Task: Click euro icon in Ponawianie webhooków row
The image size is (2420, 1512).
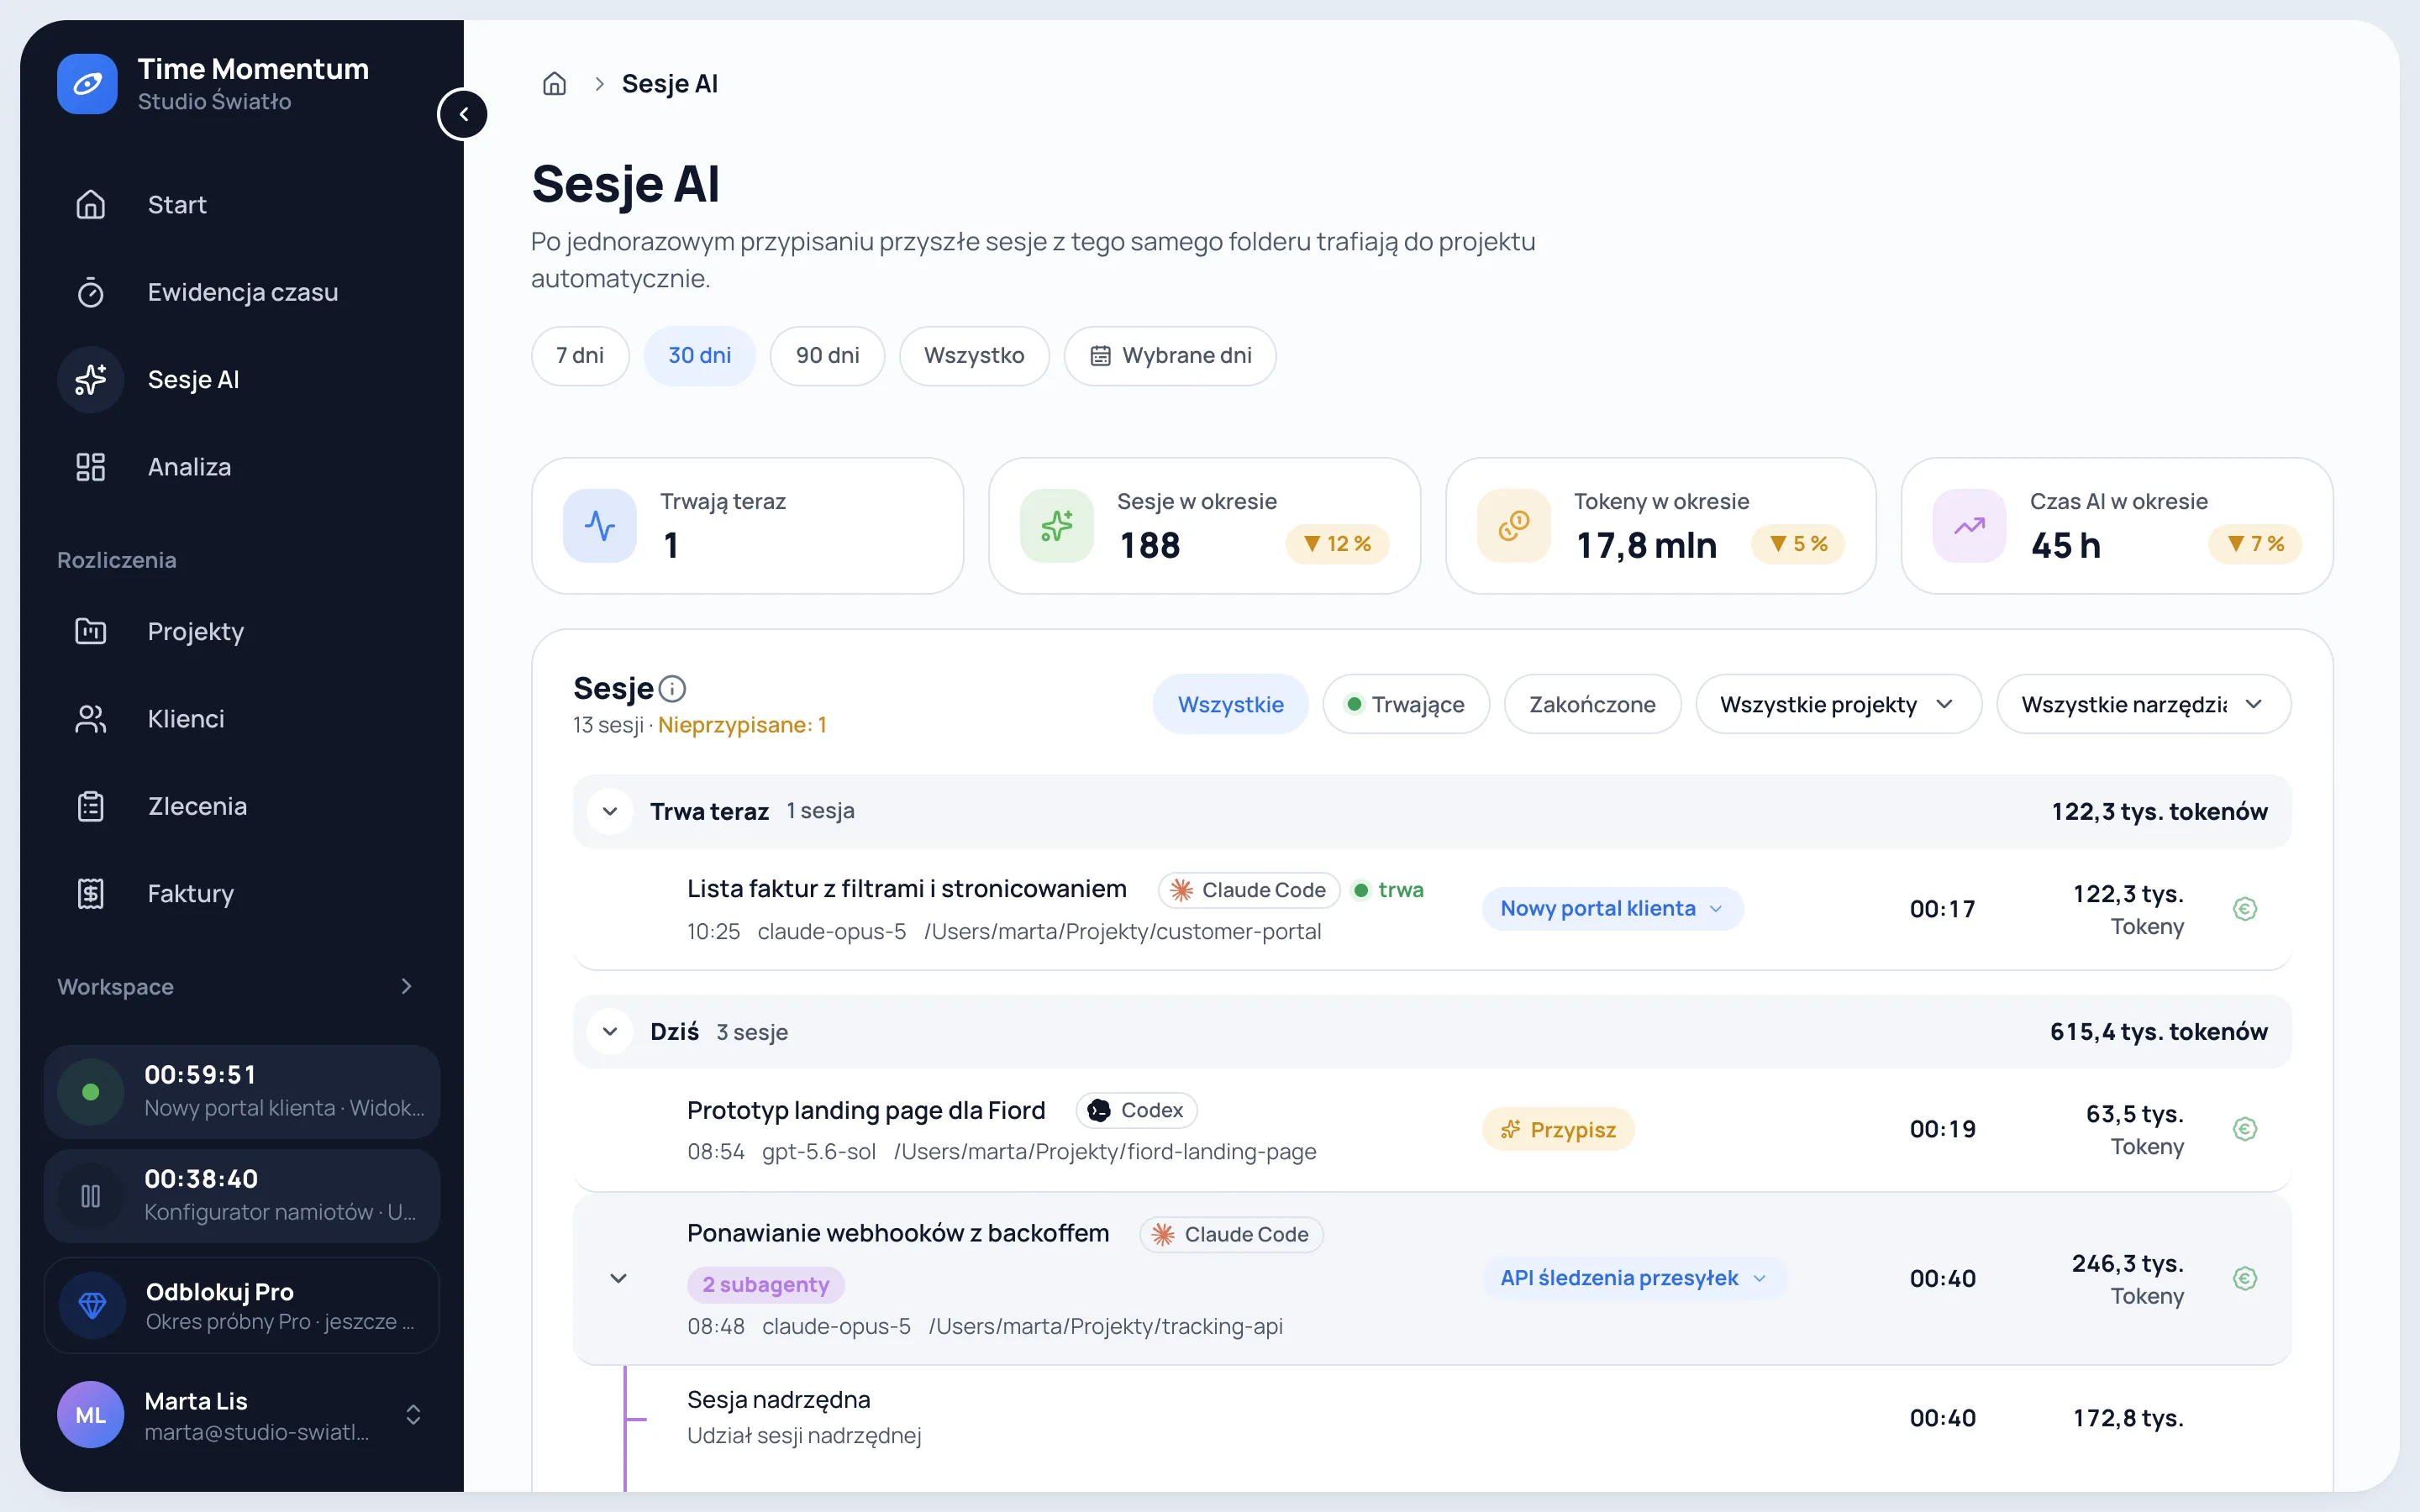Action: coord(2245,1279)
